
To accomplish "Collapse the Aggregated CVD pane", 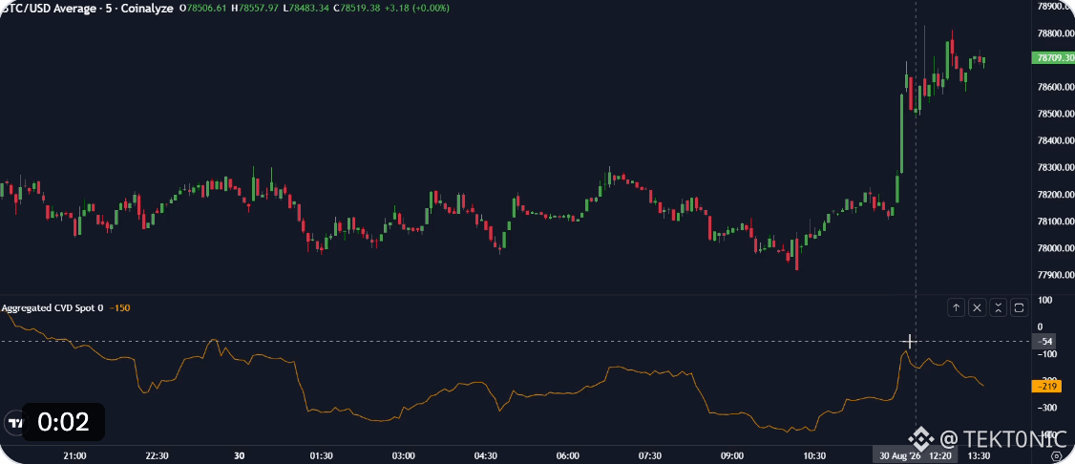I will pos(999,307).
